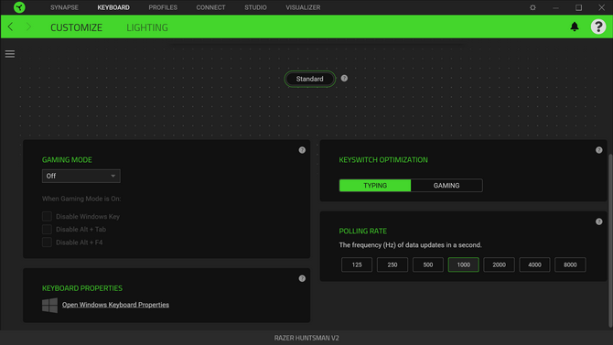Go to the VISUALIZER tab
This screenshot has width=613, height=345.
point(303,7)
